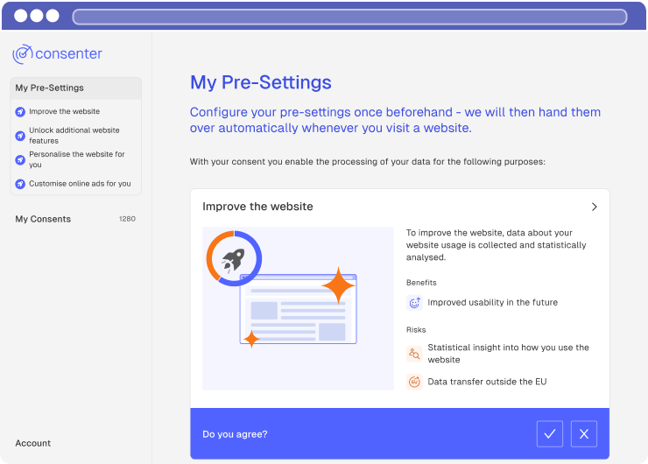Select Improve the website sidebar text
The height and width of the screenshot is (464, 648).
[64, 112]
